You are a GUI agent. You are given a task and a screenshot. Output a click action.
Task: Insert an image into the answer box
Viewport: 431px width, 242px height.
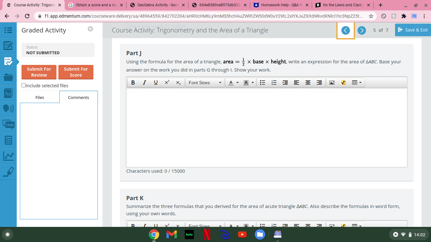point(332,83)
